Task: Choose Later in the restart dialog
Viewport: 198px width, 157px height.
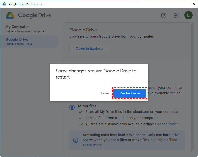Action: (x=105, y=93)
